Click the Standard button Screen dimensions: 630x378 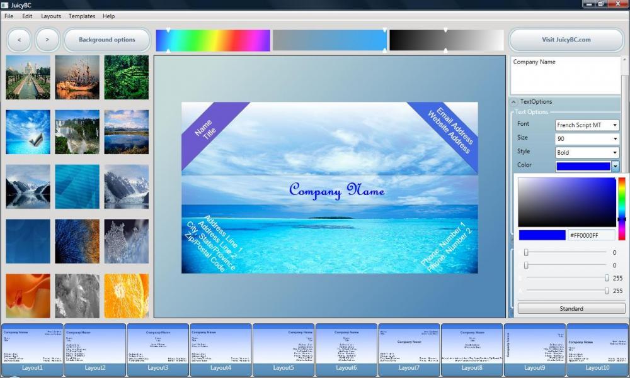click(570, 308)
